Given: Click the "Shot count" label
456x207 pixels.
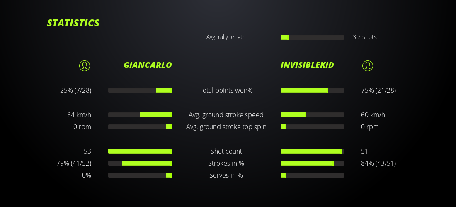Looking at the screenshot, I should 226,151.
